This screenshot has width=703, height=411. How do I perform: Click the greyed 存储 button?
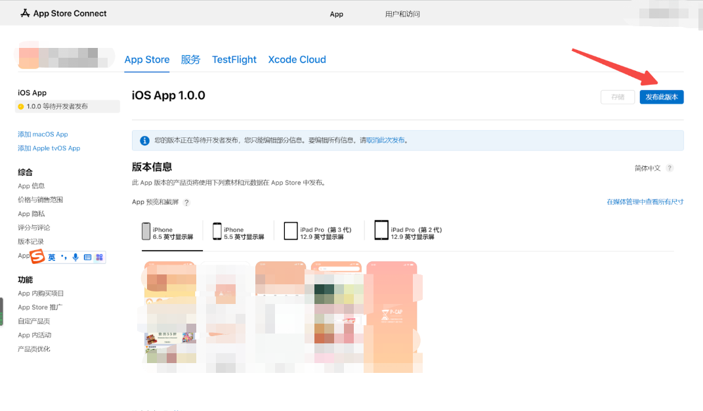click(618, 97)
